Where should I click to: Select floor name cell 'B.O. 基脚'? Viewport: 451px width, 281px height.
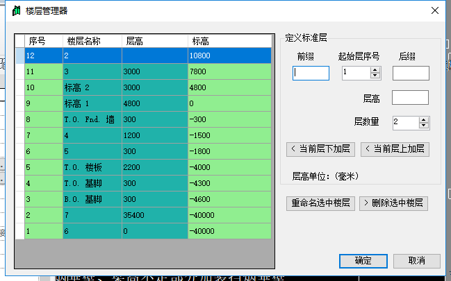(x=92, y=199)
